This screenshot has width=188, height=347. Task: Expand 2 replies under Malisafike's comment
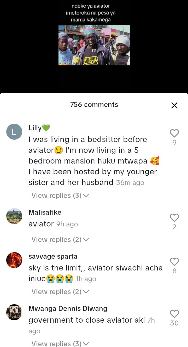click(60, 240)
